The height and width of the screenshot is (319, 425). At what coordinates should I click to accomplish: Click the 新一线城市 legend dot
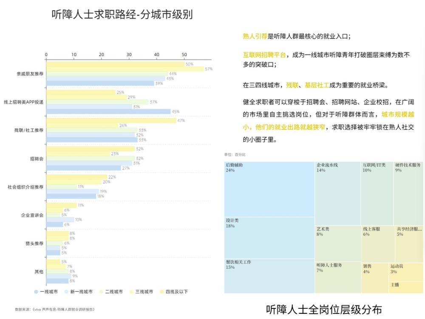pyautogui.click(x=66, y=292)
